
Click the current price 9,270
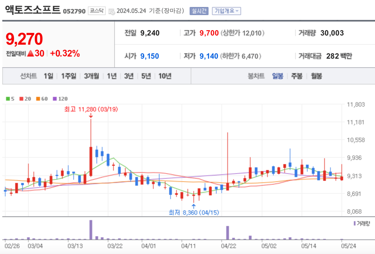coord(24,39)
